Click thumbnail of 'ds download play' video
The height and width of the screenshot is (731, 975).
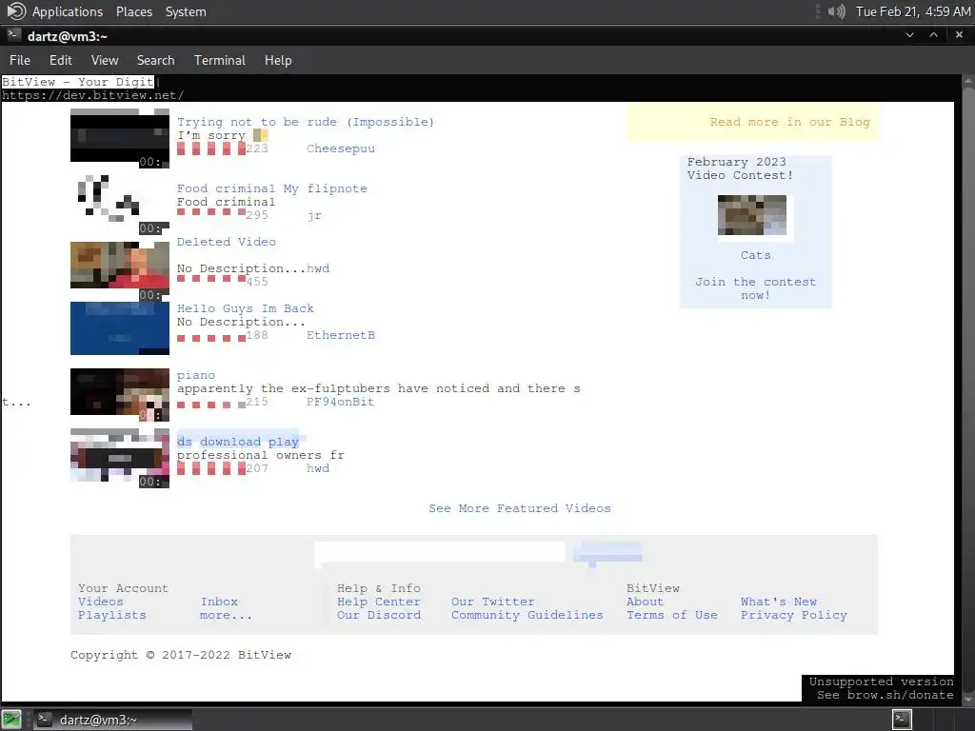pos(119,458)
